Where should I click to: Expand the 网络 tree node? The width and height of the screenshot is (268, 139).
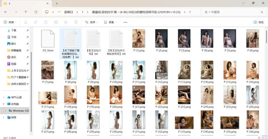pos(4,118)
